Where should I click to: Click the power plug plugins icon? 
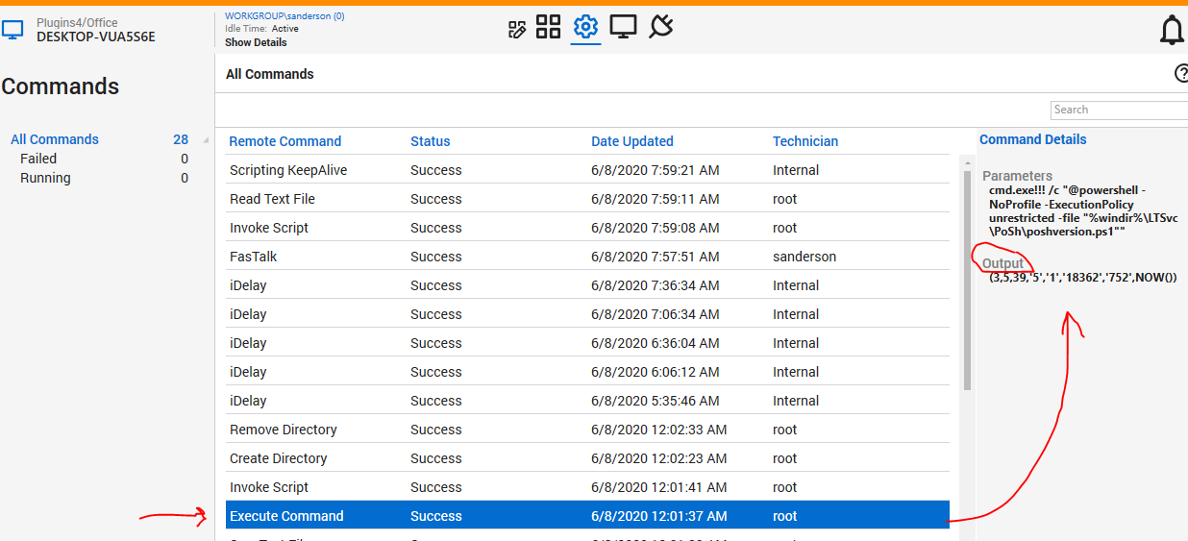click(660, 27)
